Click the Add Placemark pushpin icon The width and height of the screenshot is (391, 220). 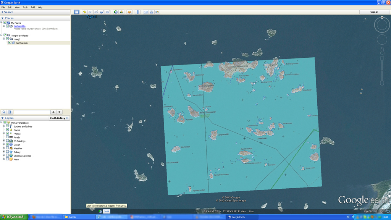85,12
